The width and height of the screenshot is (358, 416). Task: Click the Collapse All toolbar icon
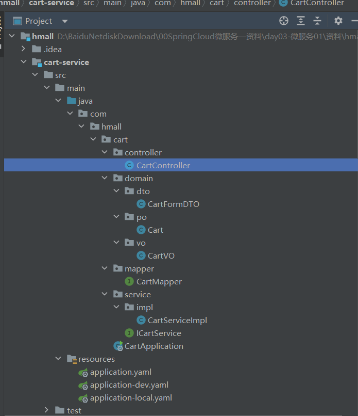click(317, 21)
